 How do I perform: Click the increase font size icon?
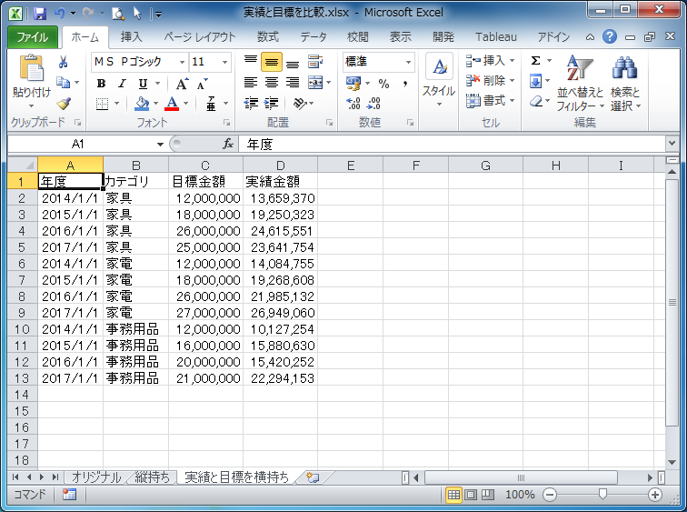pyautogui.click(x=182, y=84)
